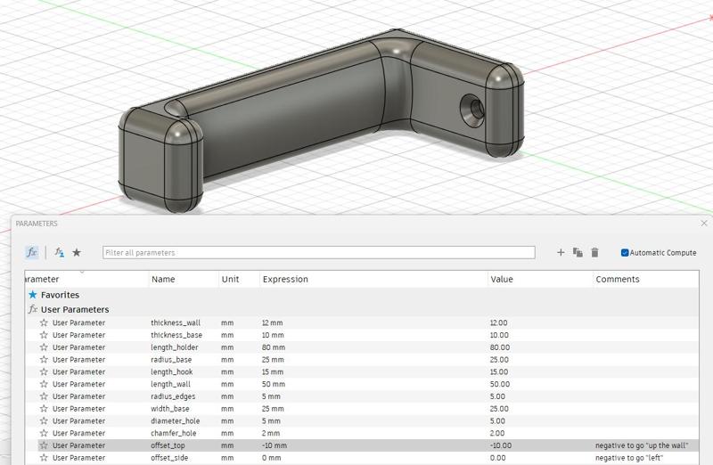Edit the 2 mm expression of chamfer_hole
This screenshot has width=713, height=465.
click(271, 433)
